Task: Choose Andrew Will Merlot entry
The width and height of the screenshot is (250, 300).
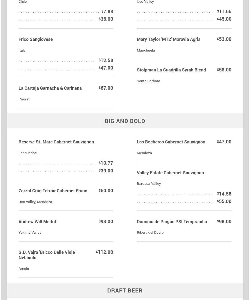Action: click(37, 222)
